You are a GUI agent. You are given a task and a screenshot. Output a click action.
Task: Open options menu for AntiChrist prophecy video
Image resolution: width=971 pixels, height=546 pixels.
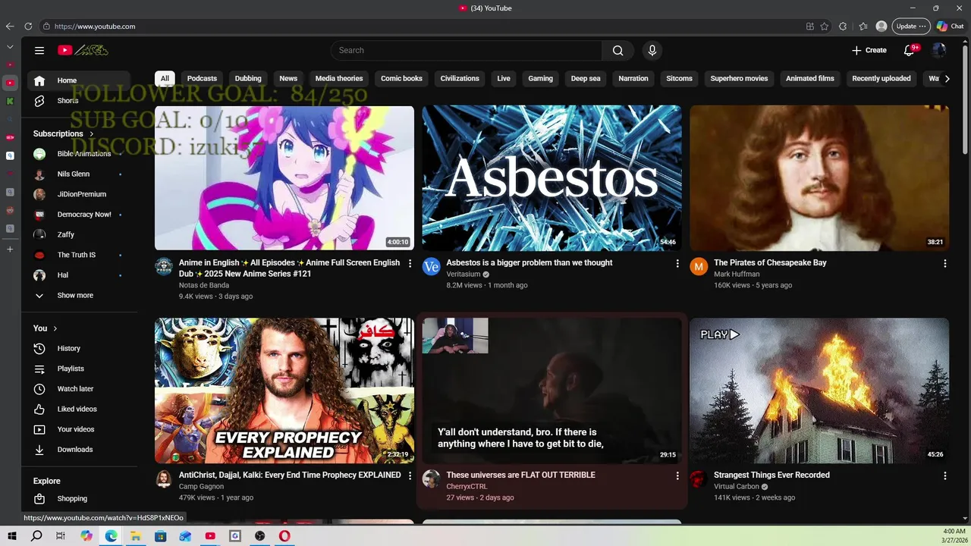coord(410,476)
